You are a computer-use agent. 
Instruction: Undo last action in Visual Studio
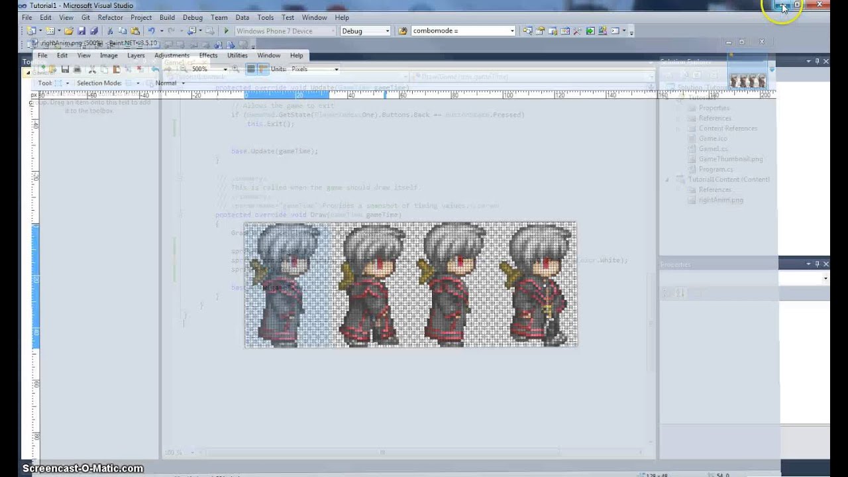click(x=151, y=31)
